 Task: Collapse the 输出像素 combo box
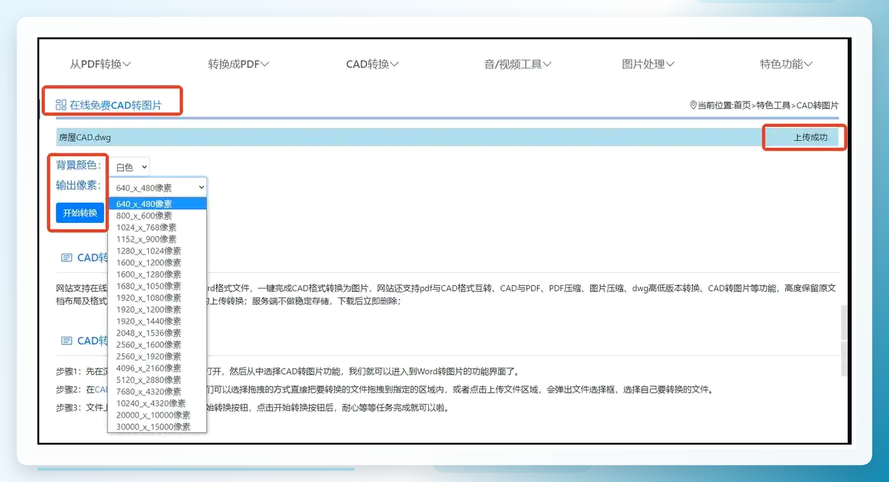(157, 188)
